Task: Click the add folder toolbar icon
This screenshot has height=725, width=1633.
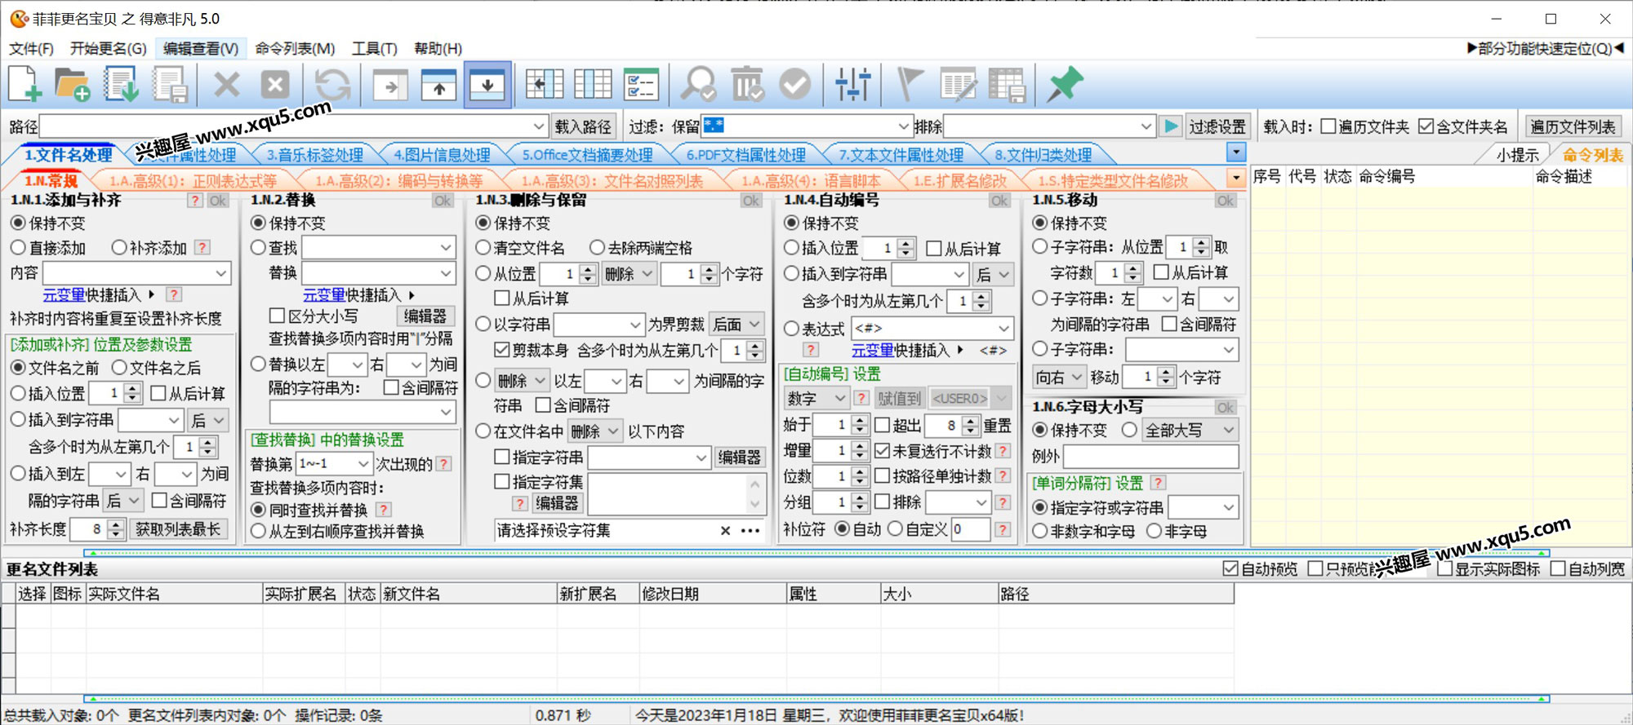Action: pos(73,84)
